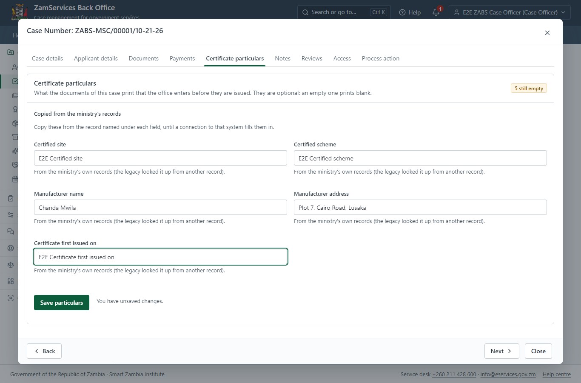Viewport: 581px width, 383px height.
Task: Select the chat bubbles icon in the sidebar
Action: tap(11, 232)
